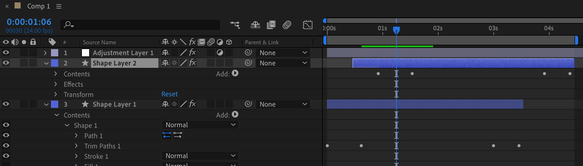Toggle visibility of Trim Paths 1

tap(6, 146)
